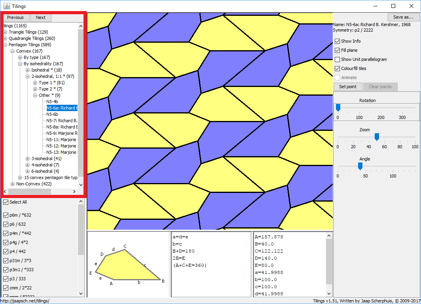Select the N5-11: Marjorie tiling

pyautogui.click(x=62, y=140)
